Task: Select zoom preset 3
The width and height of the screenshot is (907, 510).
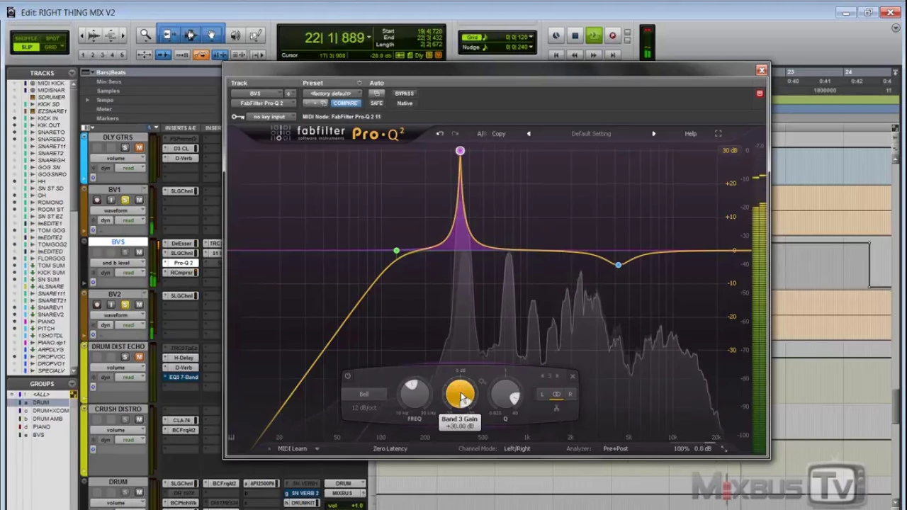Action: (x=102, y=55)
